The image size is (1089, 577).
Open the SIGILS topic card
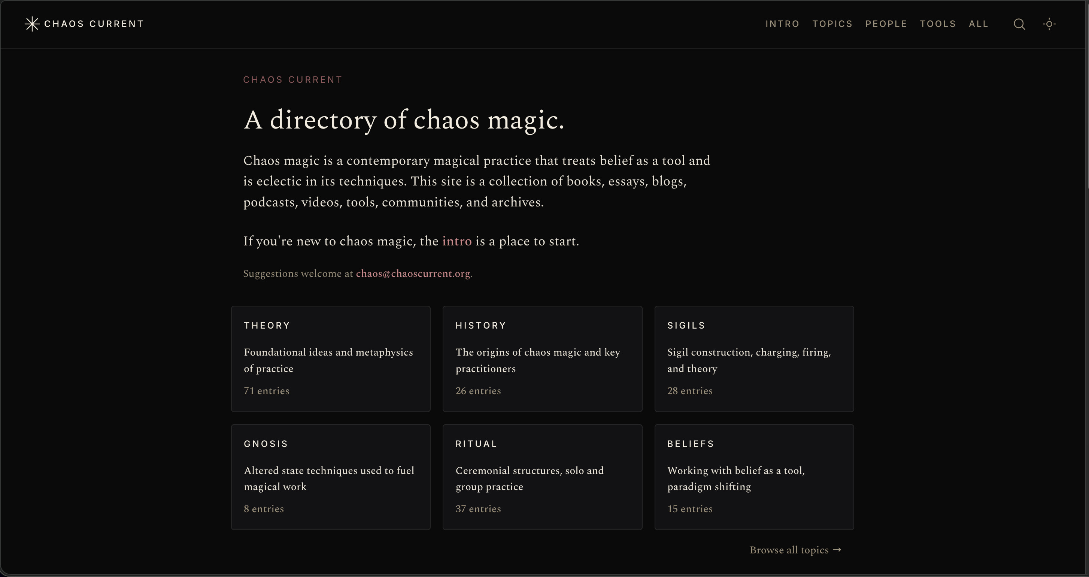click(754, 359)
